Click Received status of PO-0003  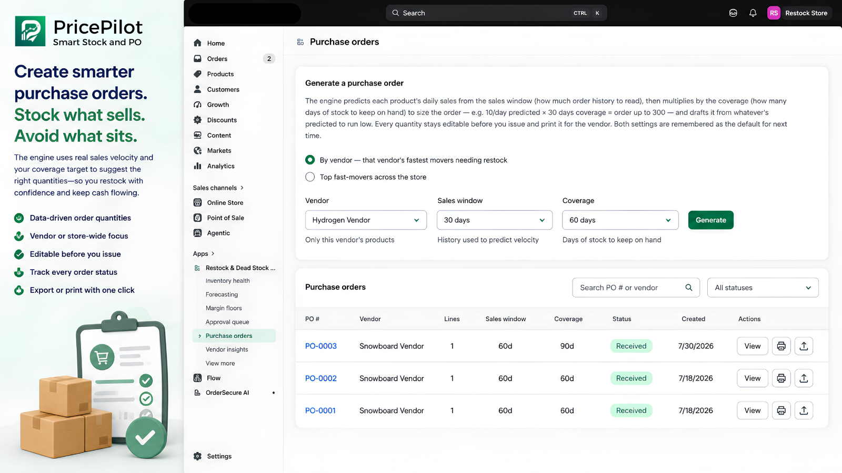tap(631, 346)
